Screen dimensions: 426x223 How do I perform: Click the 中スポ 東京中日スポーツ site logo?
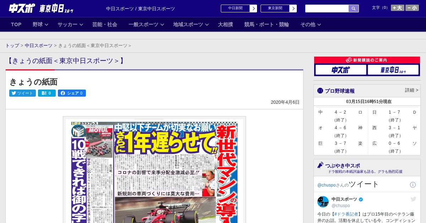tap(41, 8)
